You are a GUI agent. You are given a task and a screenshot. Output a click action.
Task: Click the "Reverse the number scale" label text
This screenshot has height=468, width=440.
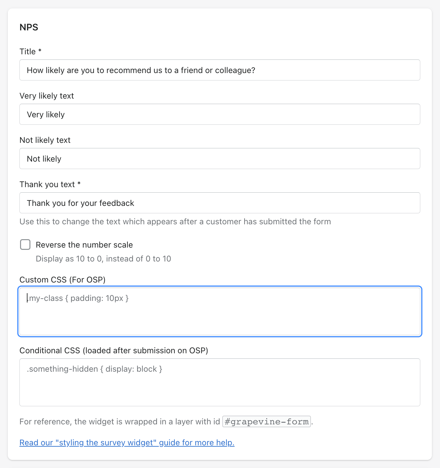click(84, 245)
